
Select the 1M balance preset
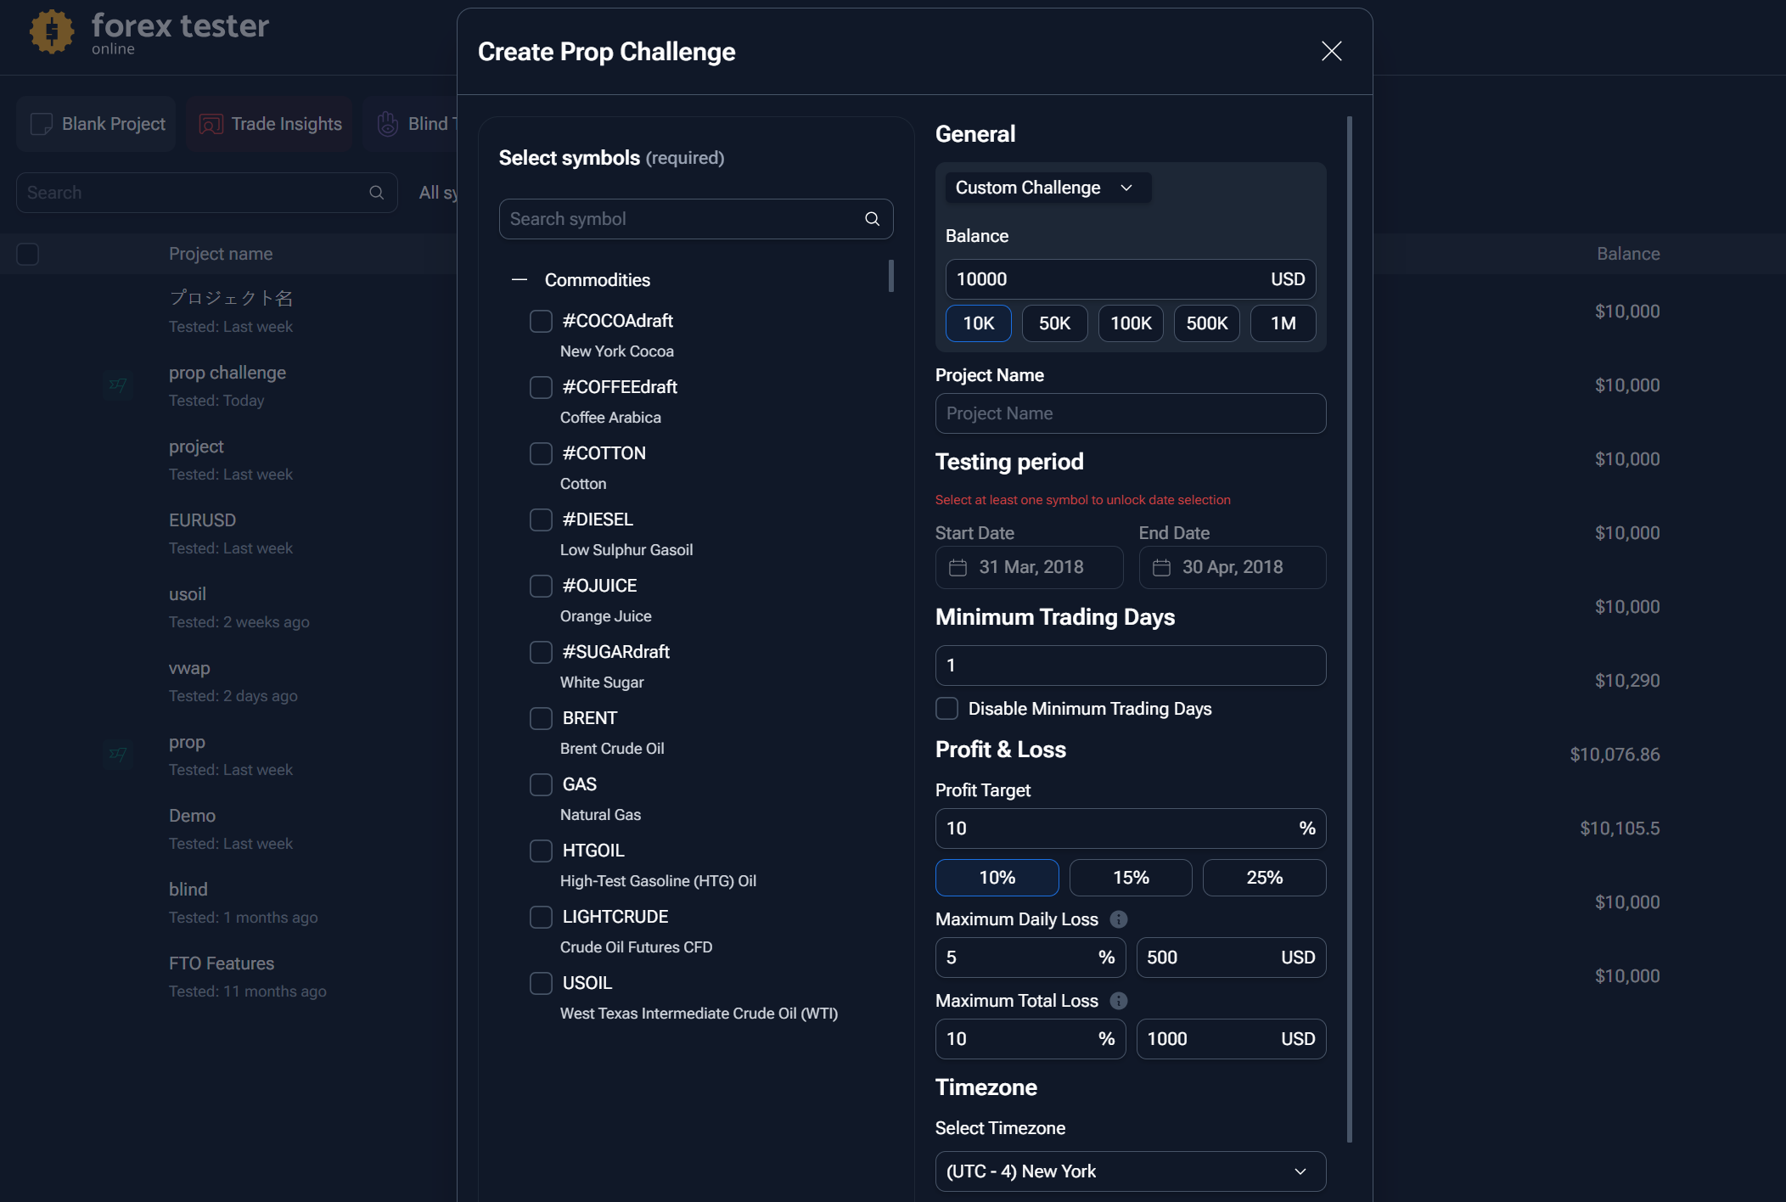click(1283, 323)
